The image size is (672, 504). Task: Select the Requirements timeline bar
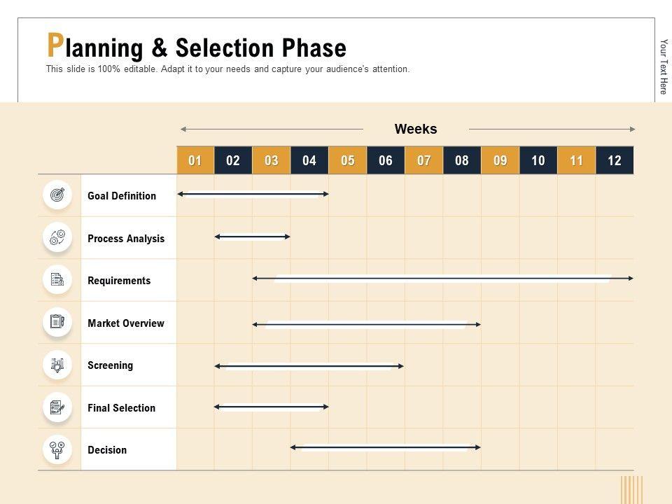pos(443,279)
